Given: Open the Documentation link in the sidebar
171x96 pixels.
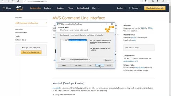Looking at the screenshot, I should (x=21, y=33).
